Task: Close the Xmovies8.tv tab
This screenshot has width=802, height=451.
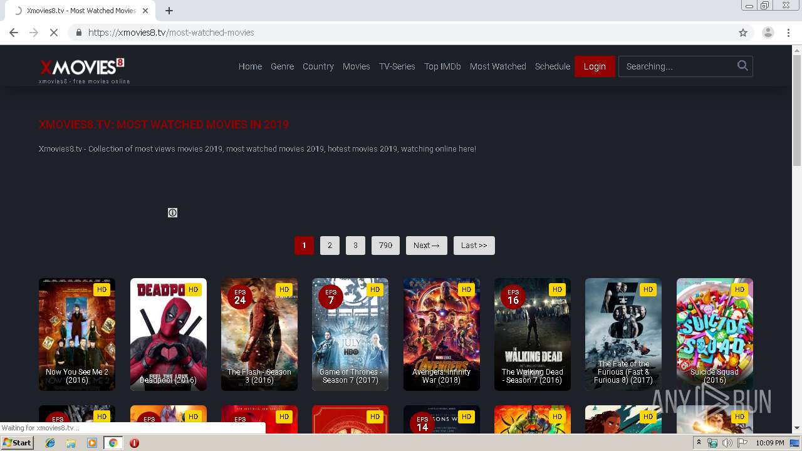Action: (x=145, y=11)
